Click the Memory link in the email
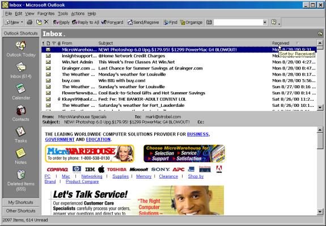 [143, 176]
